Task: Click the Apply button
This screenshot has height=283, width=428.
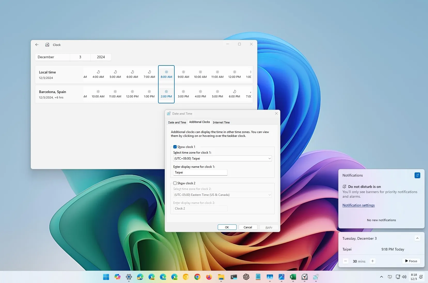Action: click(x=269, y=227)
